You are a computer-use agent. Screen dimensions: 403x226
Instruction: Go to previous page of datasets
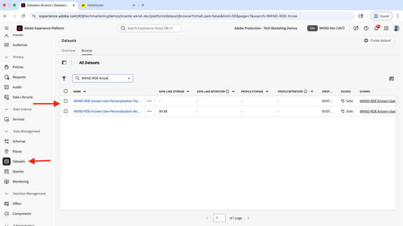[x=207, y=218]
